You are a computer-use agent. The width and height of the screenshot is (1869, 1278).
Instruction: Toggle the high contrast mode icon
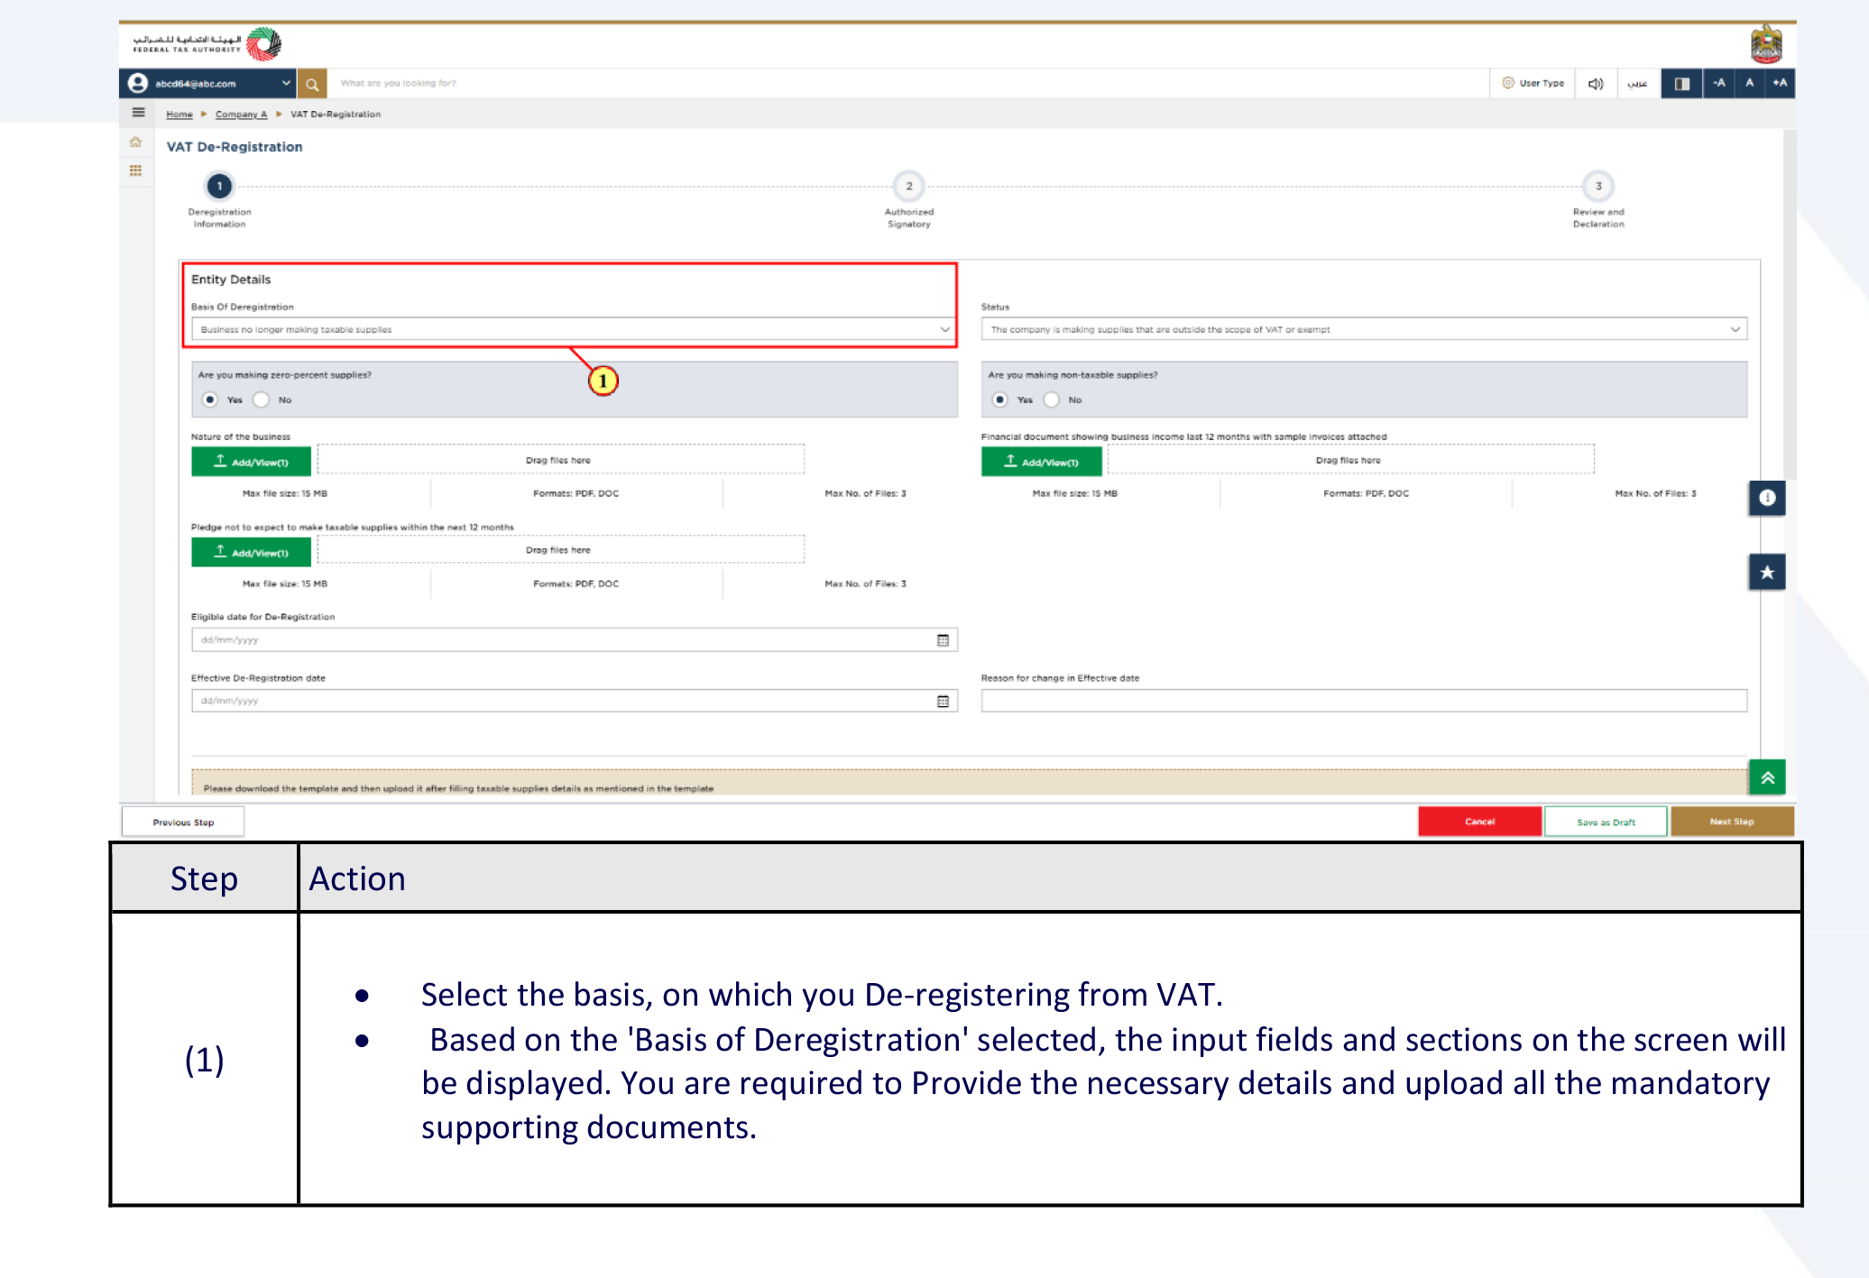[x=1682, y=84]
